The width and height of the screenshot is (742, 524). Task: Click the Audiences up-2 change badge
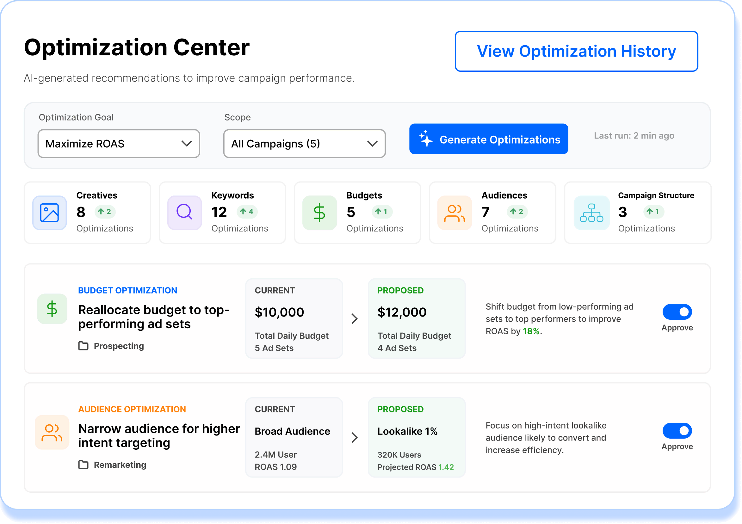pos(517,212)
